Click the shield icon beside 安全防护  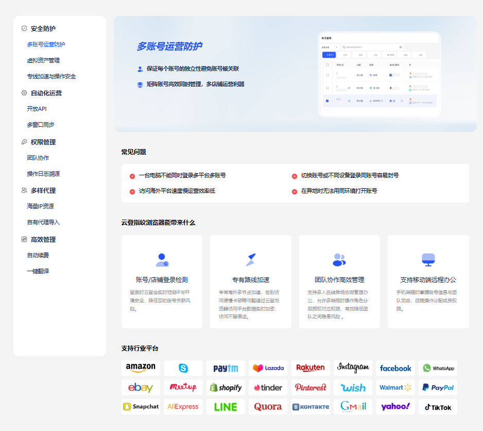pyautogui.click(x=24, y=28)
